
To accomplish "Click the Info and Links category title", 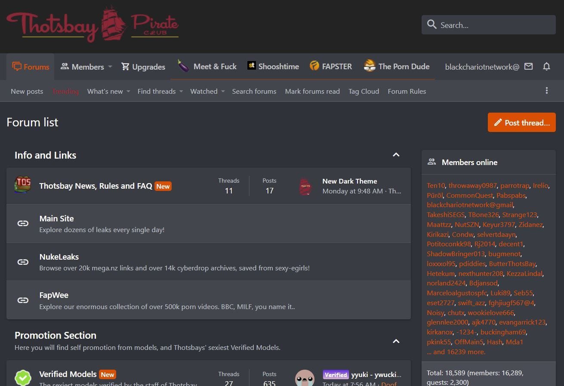I will point(45,155).
